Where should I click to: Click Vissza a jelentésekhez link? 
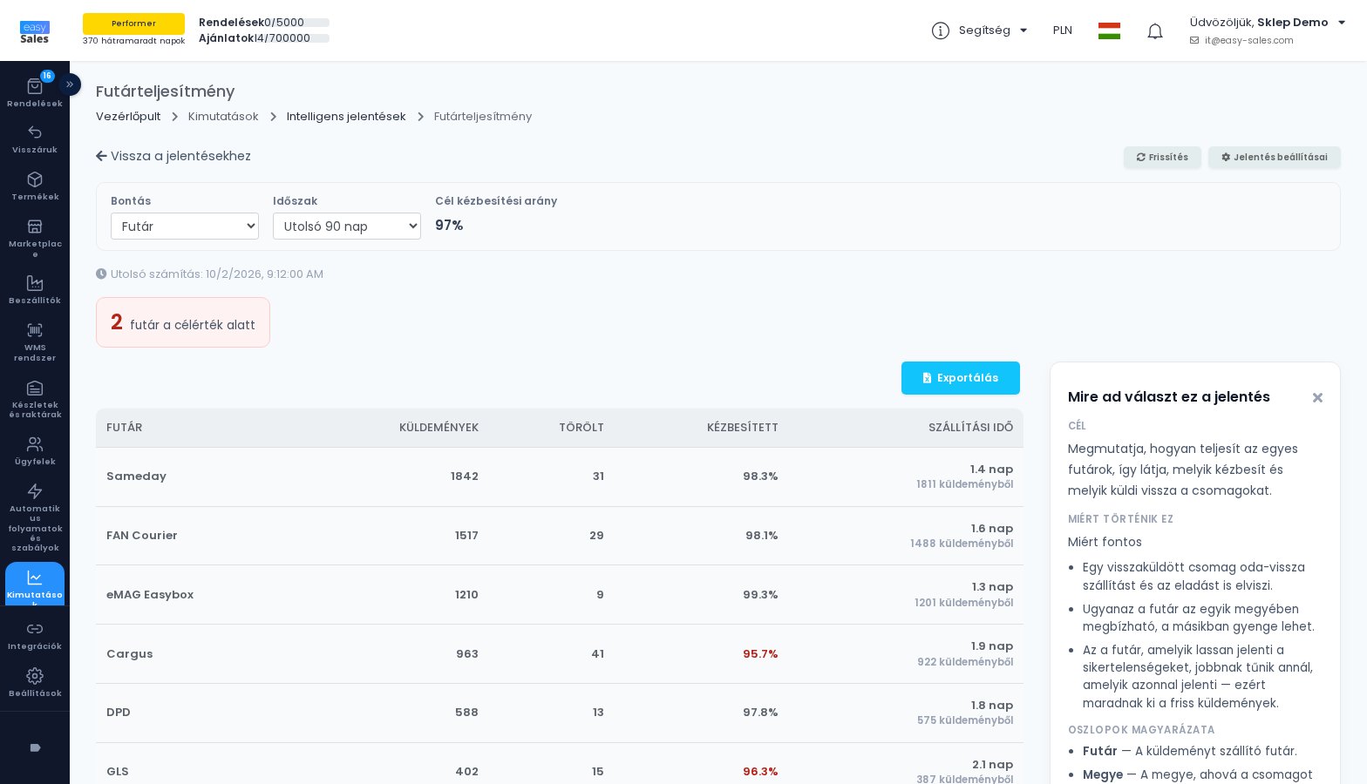[x=173, y=156]
